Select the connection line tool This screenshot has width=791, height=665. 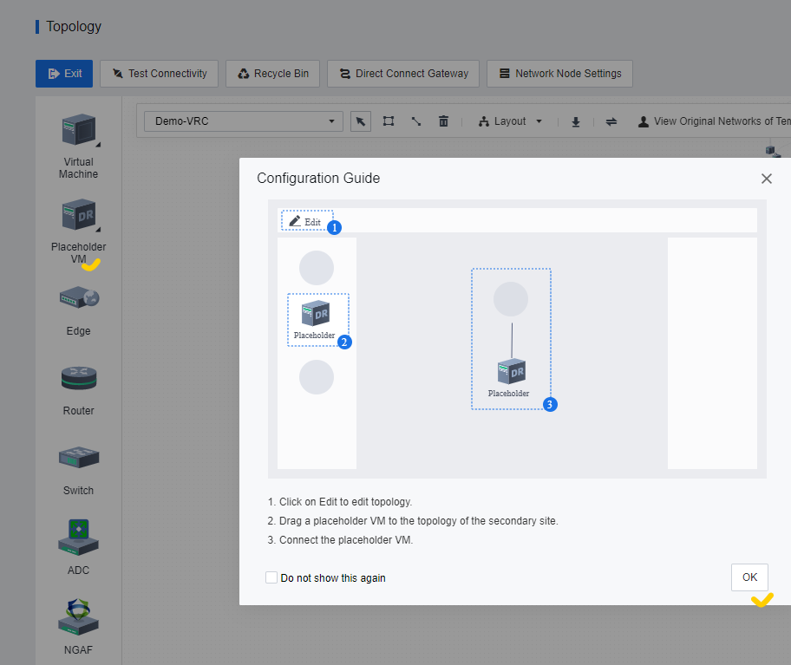tap(415, 121)
